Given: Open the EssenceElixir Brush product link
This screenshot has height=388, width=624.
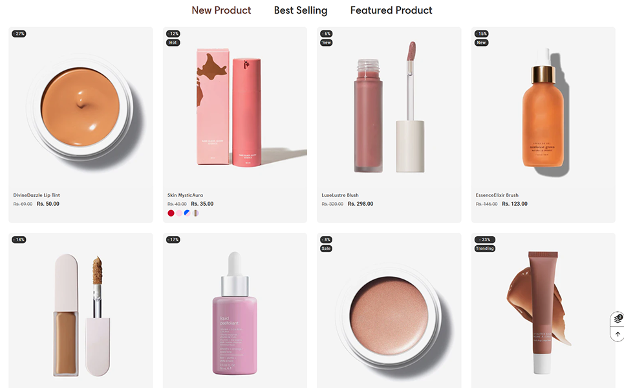Looking at the screenshot, I should click(x=497, y=195).
